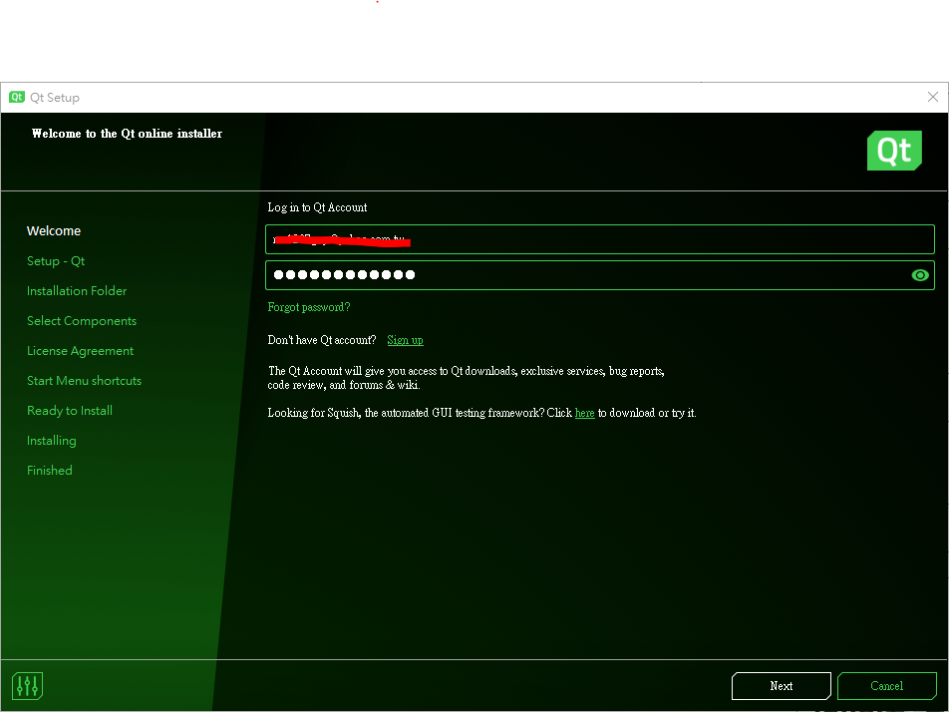Proceed with the Next button
949x712 pixels.
[x=781, y=686]
